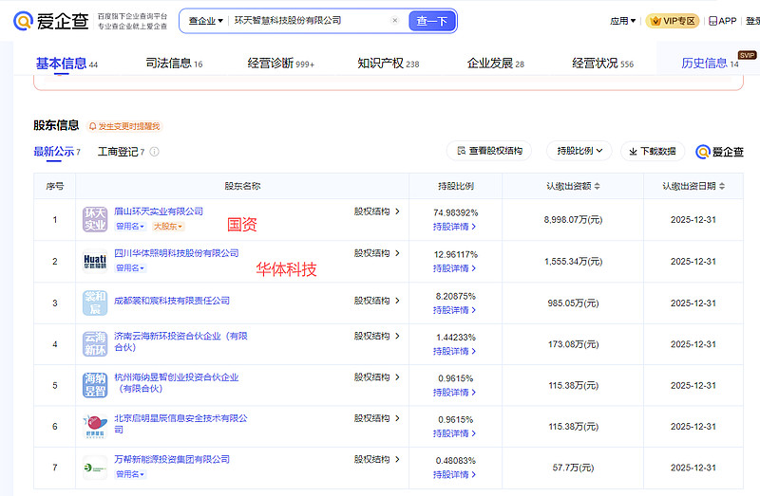The image size is (760, 496).
Task: Click the Huati company logo in row 2
Action: [95, 261]
